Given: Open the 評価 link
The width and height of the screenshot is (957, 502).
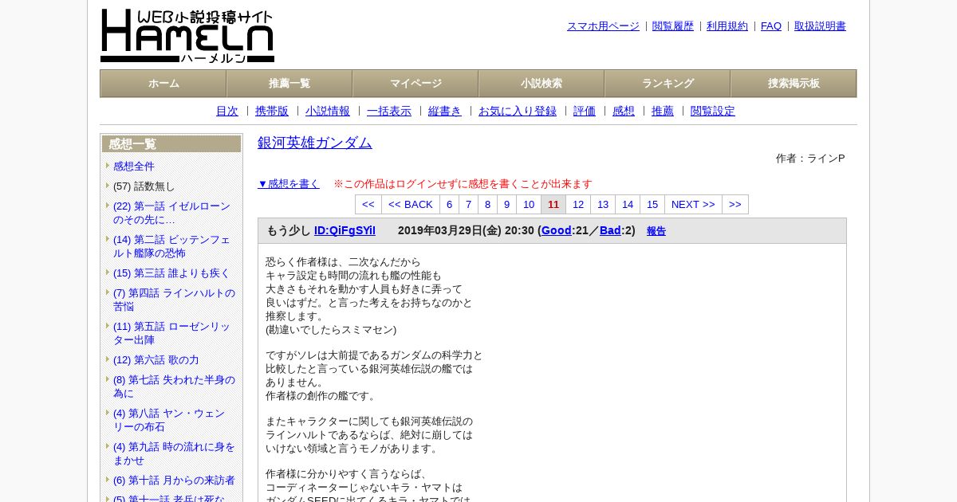Looking at the screenshot, I should click(585, 112).
